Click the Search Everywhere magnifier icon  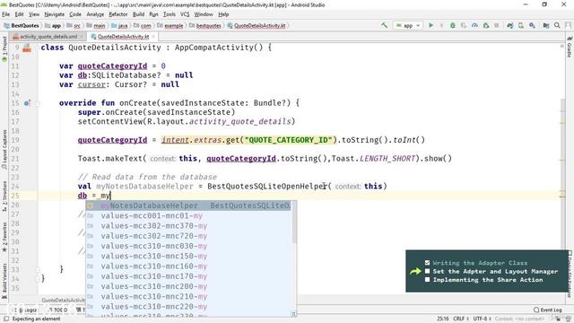557,25
